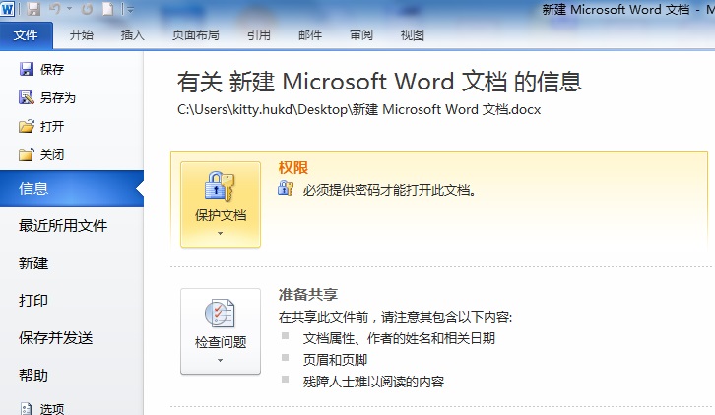The image size is (715, 415).
Task: Click the 关闭 folder icon in sidebar
Action: coord(27,154)
